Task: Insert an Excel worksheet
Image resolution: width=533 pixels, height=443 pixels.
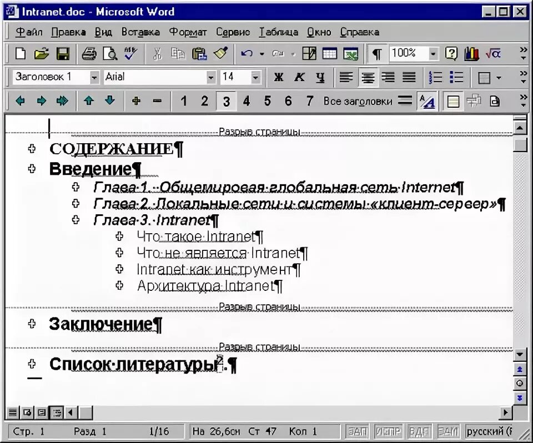Action: tap(350, 54)
